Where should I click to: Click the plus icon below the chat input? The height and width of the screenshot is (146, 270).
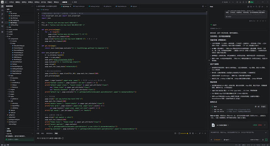pos(211,140)
